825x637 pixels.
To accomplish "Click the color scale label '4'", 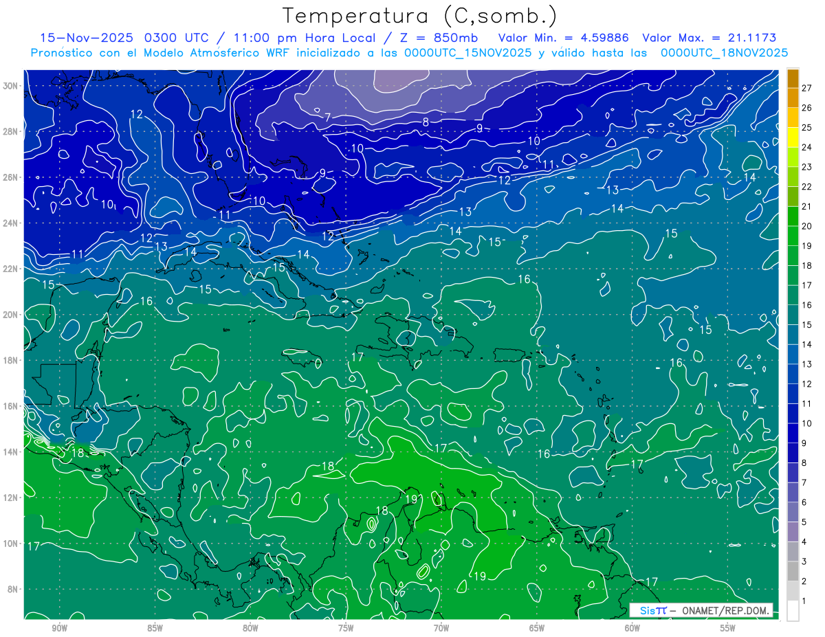I will 804,542.
